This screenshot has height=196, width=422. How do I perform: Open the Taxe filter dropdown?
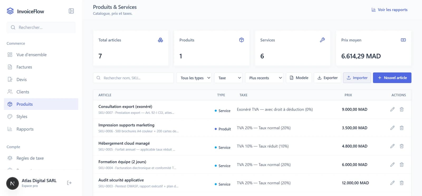click(x=228, y=78)
